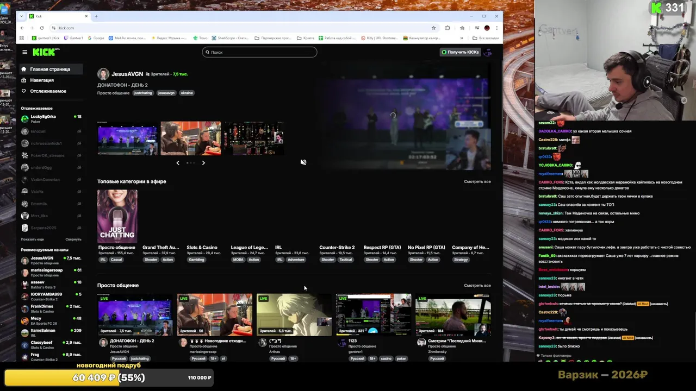
Task: Open the Slots & Casino category
Action: point(202,248)
